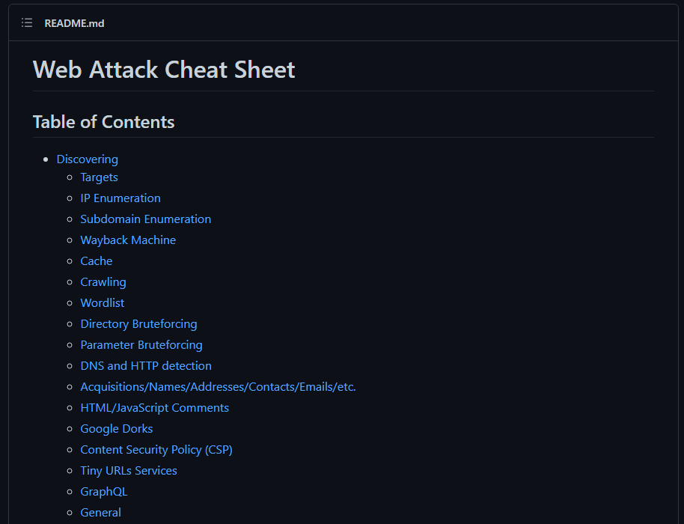The height and width of the screenshot is (524, 684).
Task: Jump to Subdomain Enumeration section
Action: (145, 219)
